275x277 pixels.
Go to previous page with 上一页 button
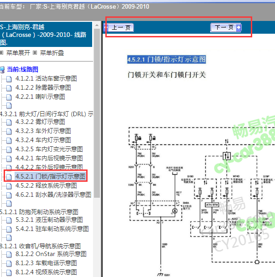coord(119,27)
